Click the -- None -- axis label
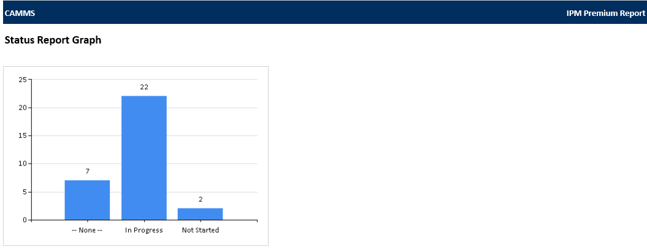This screenshot has height=252, width=647. tap(87, 231)
